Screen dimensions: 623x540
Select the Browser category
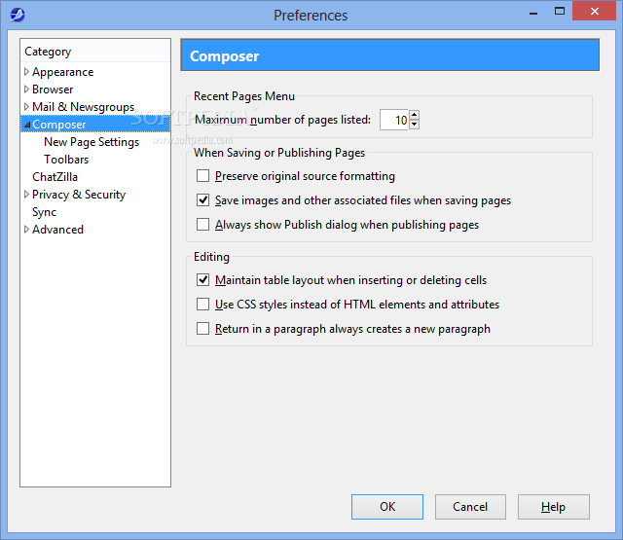coord(53,90)
